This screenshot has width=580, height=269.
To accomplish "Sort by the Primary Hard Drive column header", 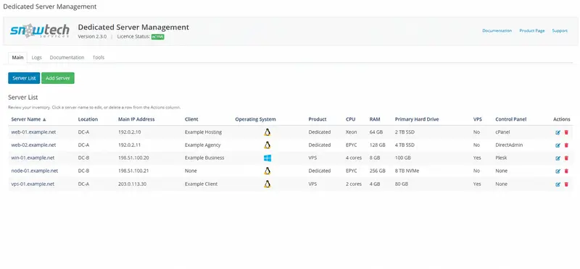I will [x=417, y=119].
